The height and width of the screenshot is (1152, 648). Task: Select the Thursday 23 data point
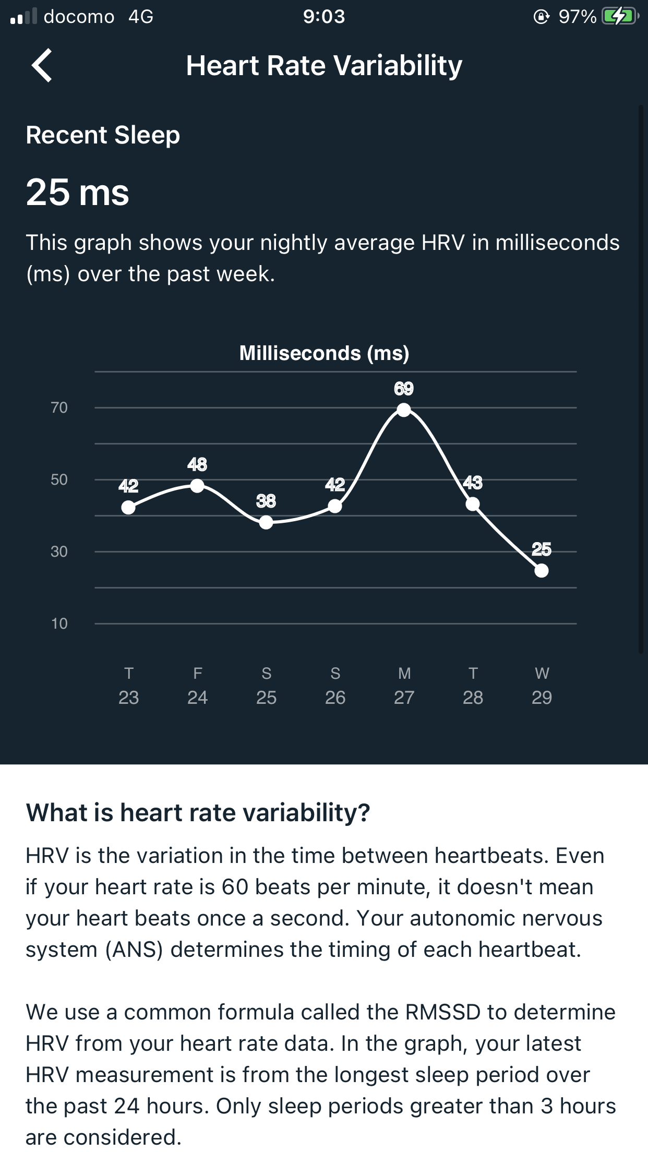(x=128, y=507)
